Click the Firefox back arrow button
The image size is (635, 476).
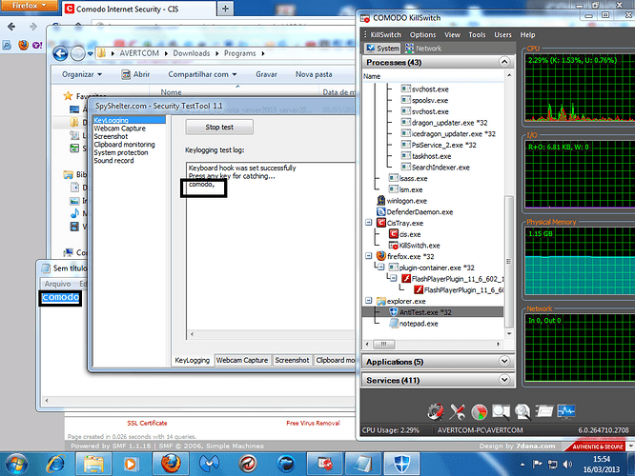point(11,27)
